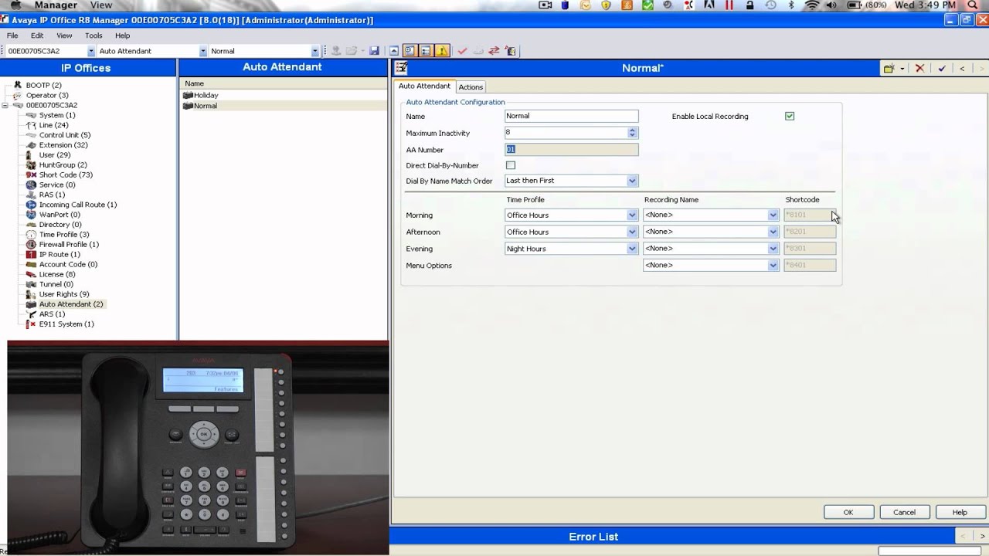The height and width of the screenshot is (556, 989).
Task: Click the red arrows Connect To icon
Action: tap(494, 51)
